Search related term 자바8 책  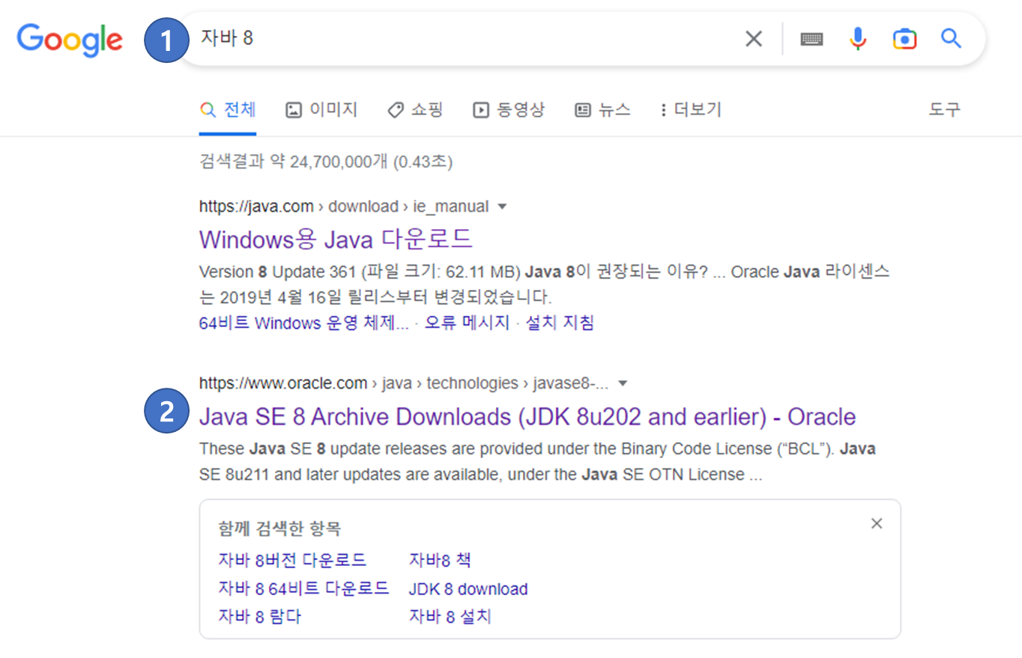point(440,560)
